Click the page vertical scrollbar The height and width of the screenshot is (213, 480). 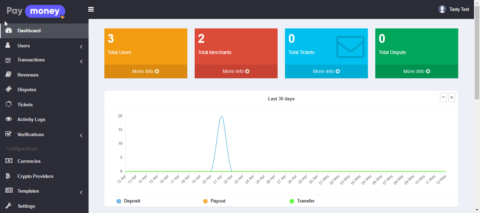pyautogui.click(x=477, y=53)
